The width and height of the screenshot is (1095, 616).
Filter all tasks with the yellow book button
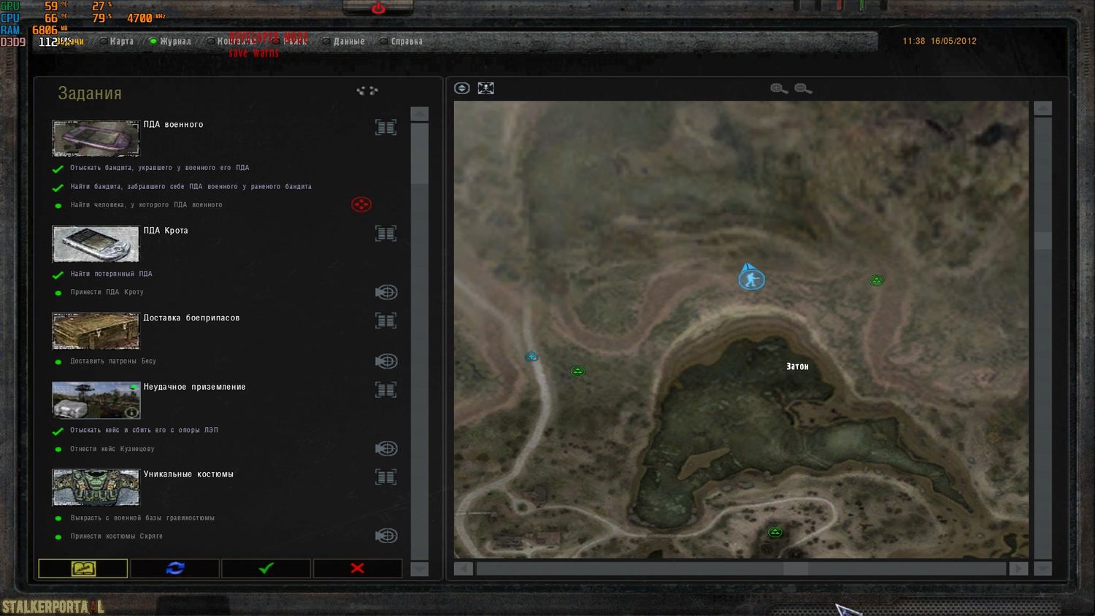(x=83, y=569)
